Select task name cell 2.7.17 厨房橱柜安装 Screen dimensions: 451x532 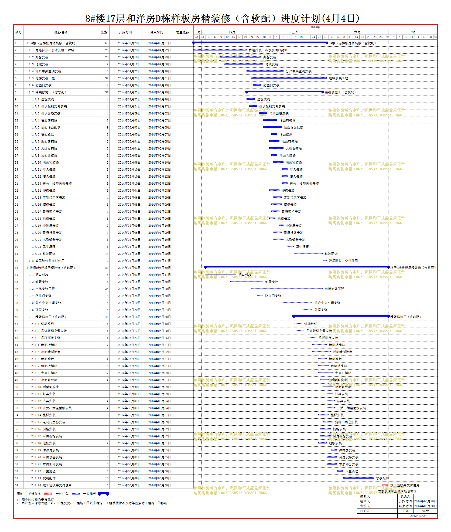(x=61, y=436)
